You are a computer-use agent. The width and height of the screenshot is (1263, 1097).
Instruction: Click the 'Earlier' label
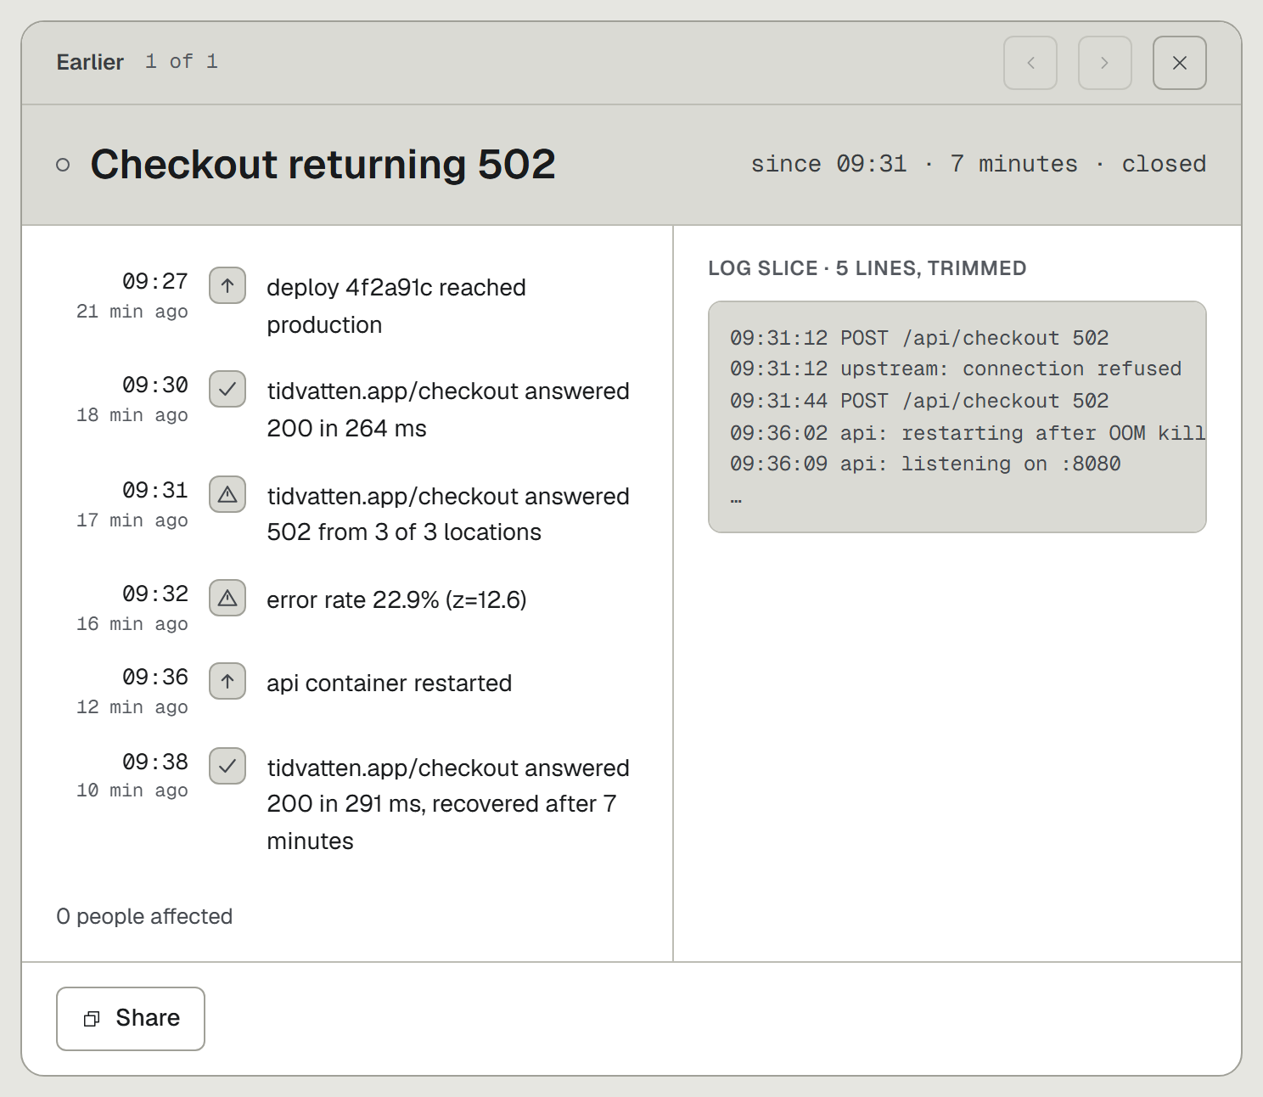(90, 62)
